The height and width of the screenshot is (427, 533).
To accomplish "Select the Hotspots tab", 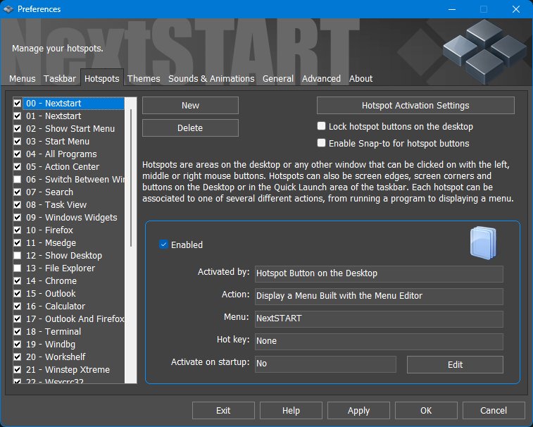I will pyautogui.click(x=102, y=79).
